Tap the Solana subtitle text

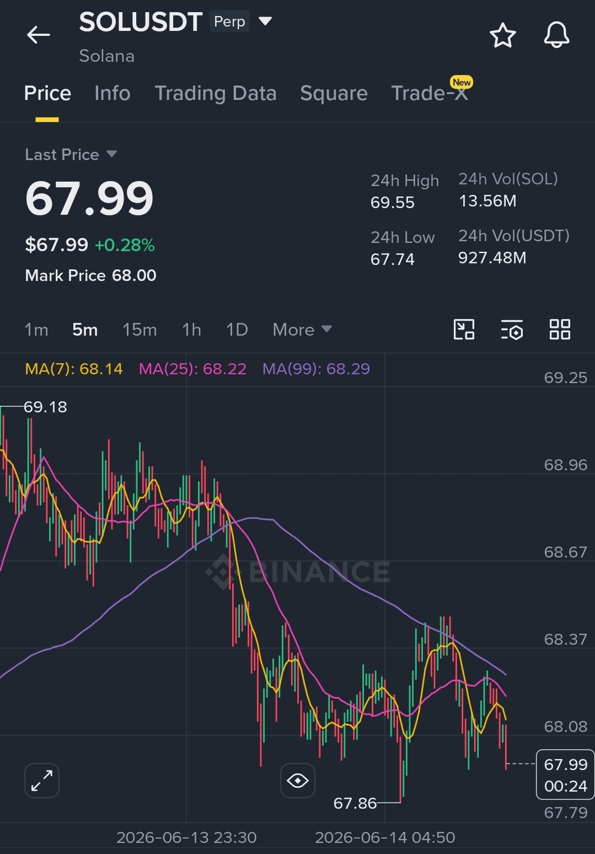(107, 56)
